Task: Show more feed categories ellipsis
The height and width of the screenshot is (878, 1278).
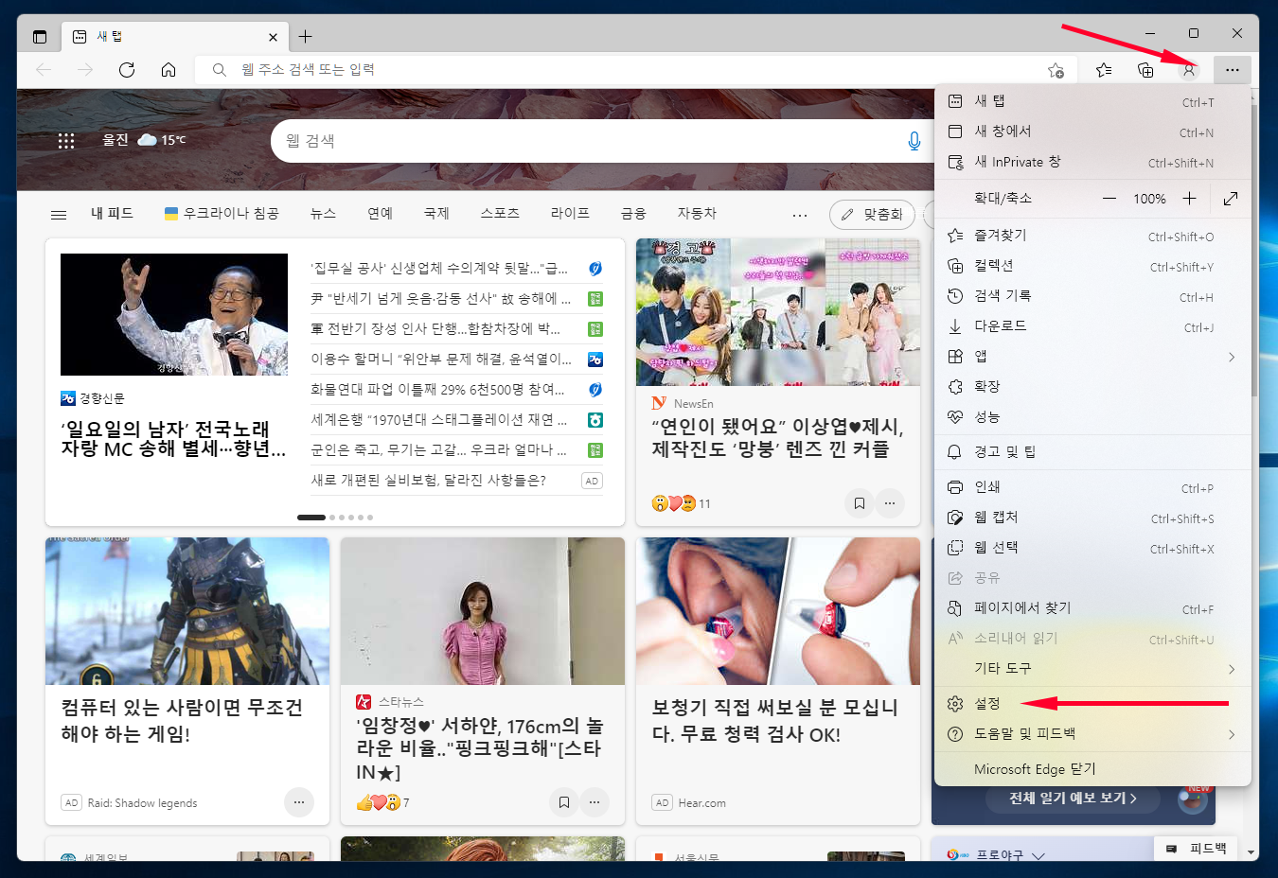Action: coord(800,216)
